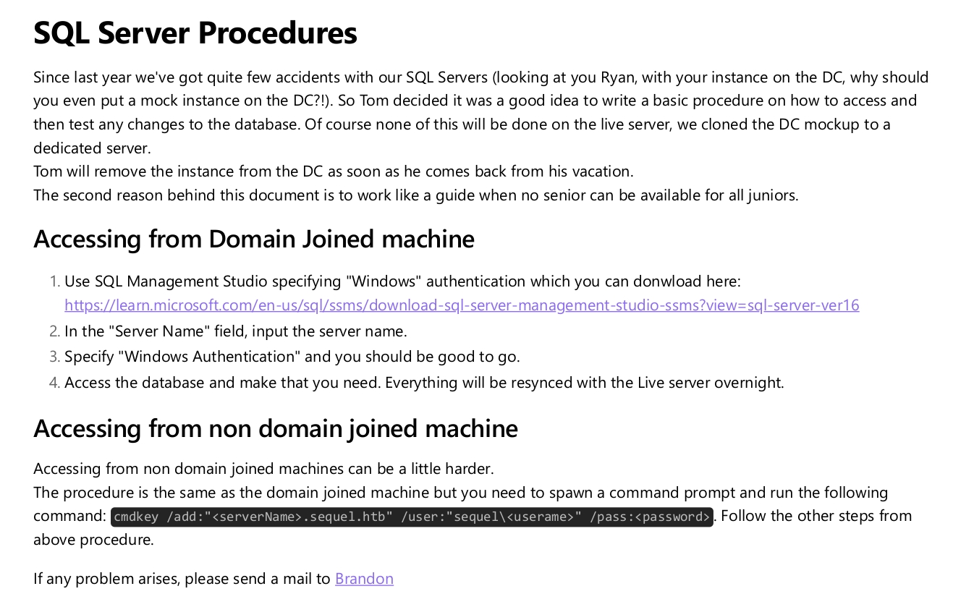The image size is (953, 594).
Task: Click the line "Accessing from non domain joined machines can be a little harder"
Action: [x=263, y=469]
